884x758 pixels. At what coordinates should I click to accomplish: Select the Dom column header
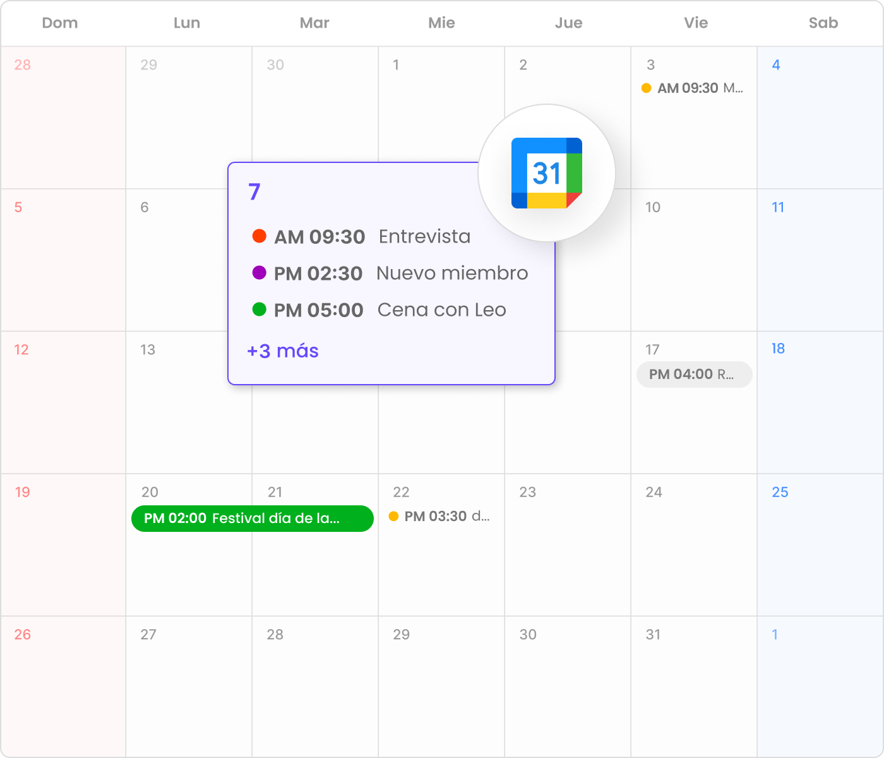pos(60,23)
